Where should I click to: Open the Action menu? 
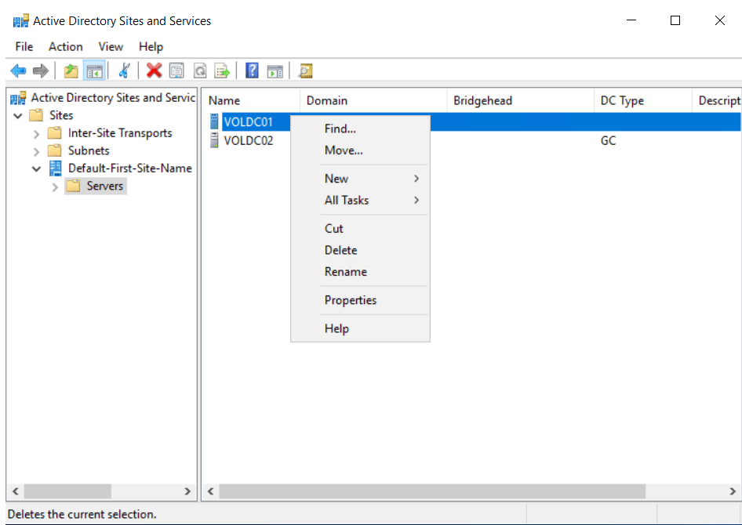coord(65,46)
